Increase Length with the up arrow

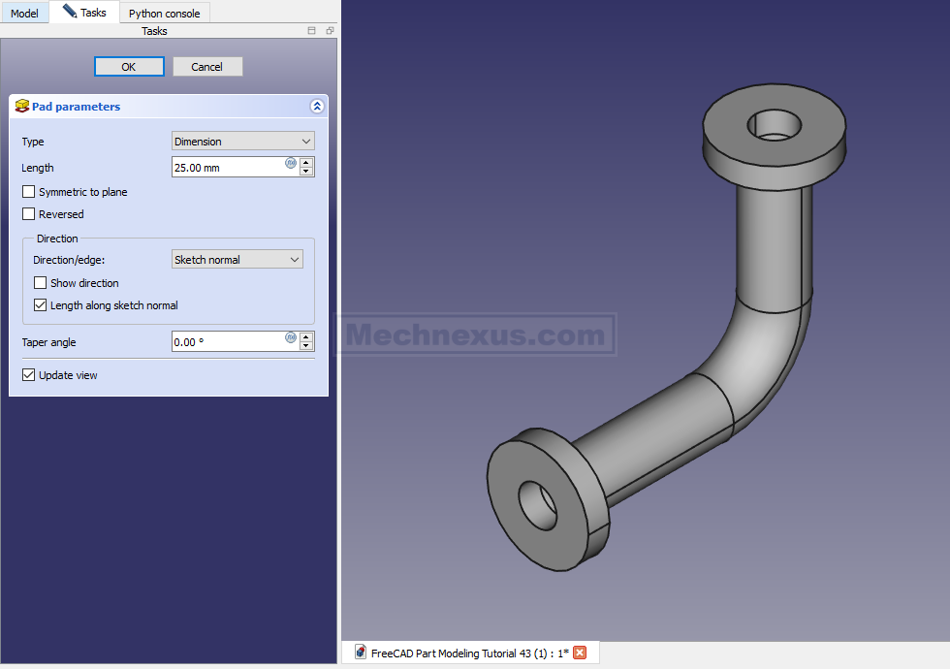(x=306, y=163)
